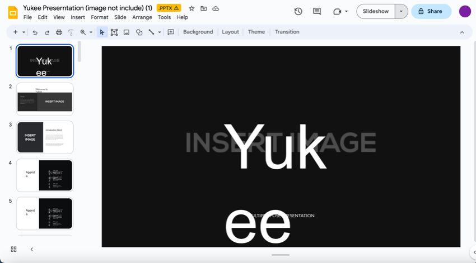Image resolution: width=476 pixels, height=263 pixels.
Task: Open the File menu
Action: (27, 17)
